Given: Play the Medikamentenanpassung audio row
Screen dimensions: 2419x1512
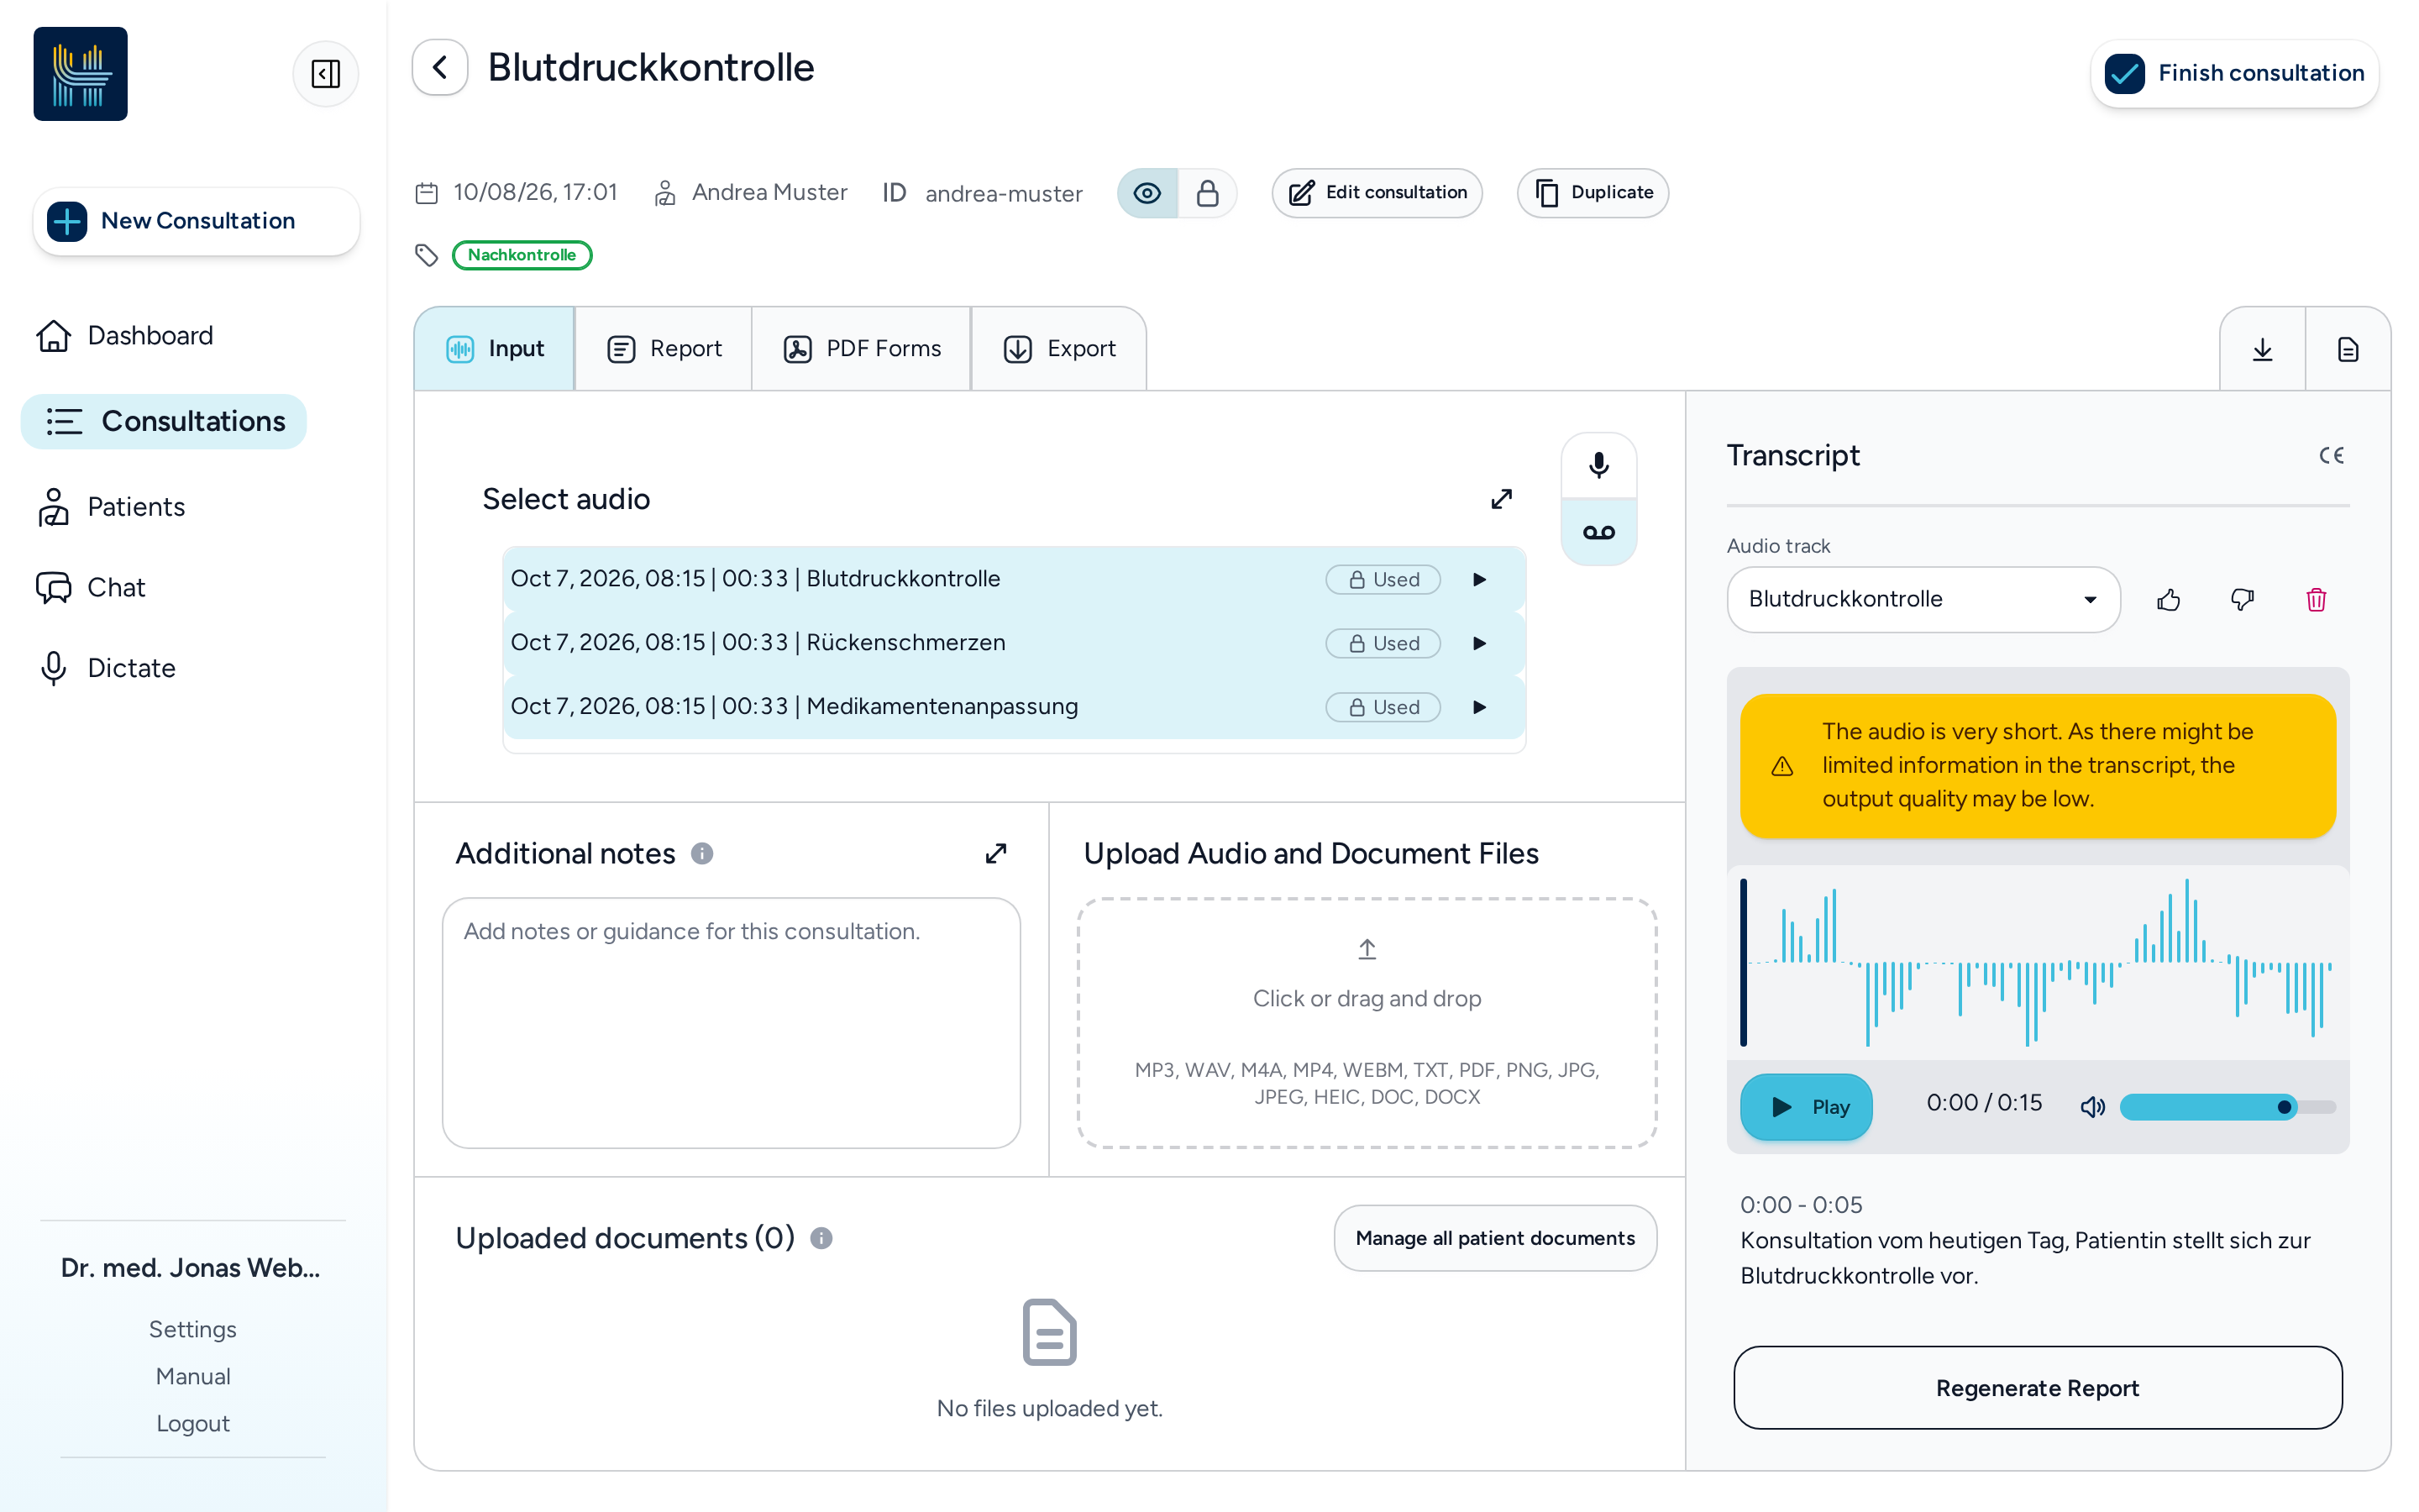Looking at the screenshot, I should point(1479,707).
